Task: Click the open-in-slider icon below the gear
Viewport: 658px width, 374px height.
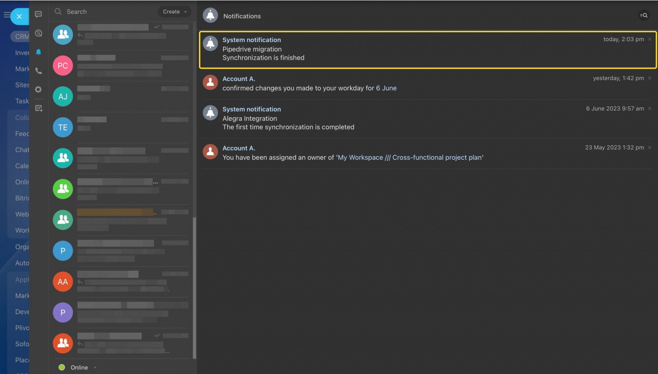Action: [x=38, y=108]
